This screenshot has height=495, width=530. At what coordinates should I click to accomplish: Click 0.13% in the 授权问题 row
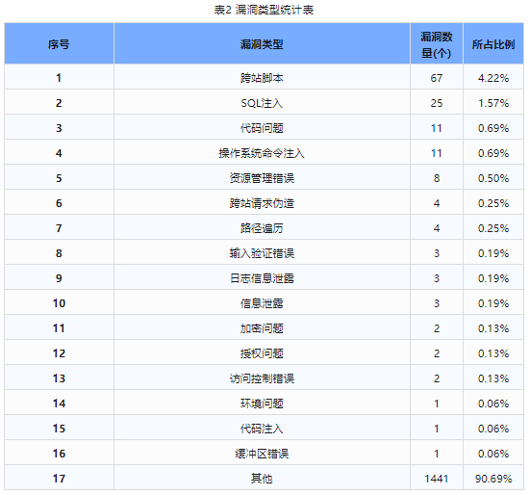coord(493,353)
